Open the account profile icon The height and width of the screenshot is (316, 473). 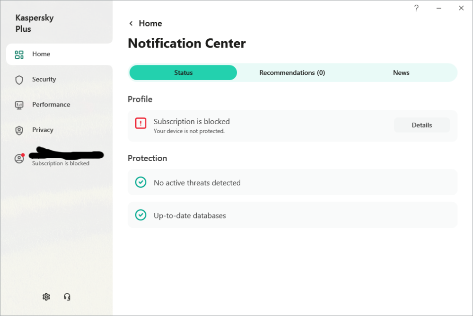pos(19,159)
